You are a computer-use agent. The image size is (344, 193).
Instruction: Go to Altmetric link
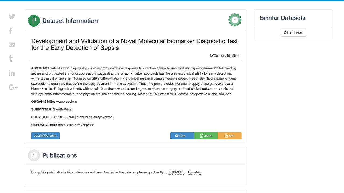coord(194,172)
